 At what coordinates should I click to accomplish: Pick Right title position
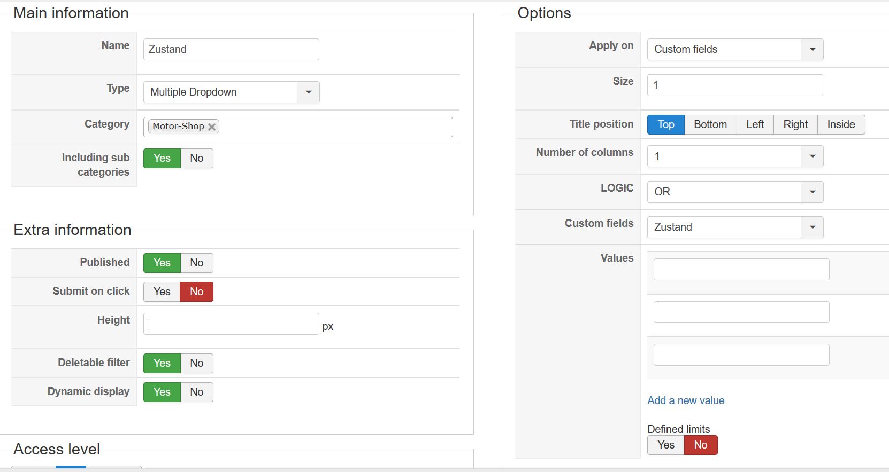click(795, 124)
